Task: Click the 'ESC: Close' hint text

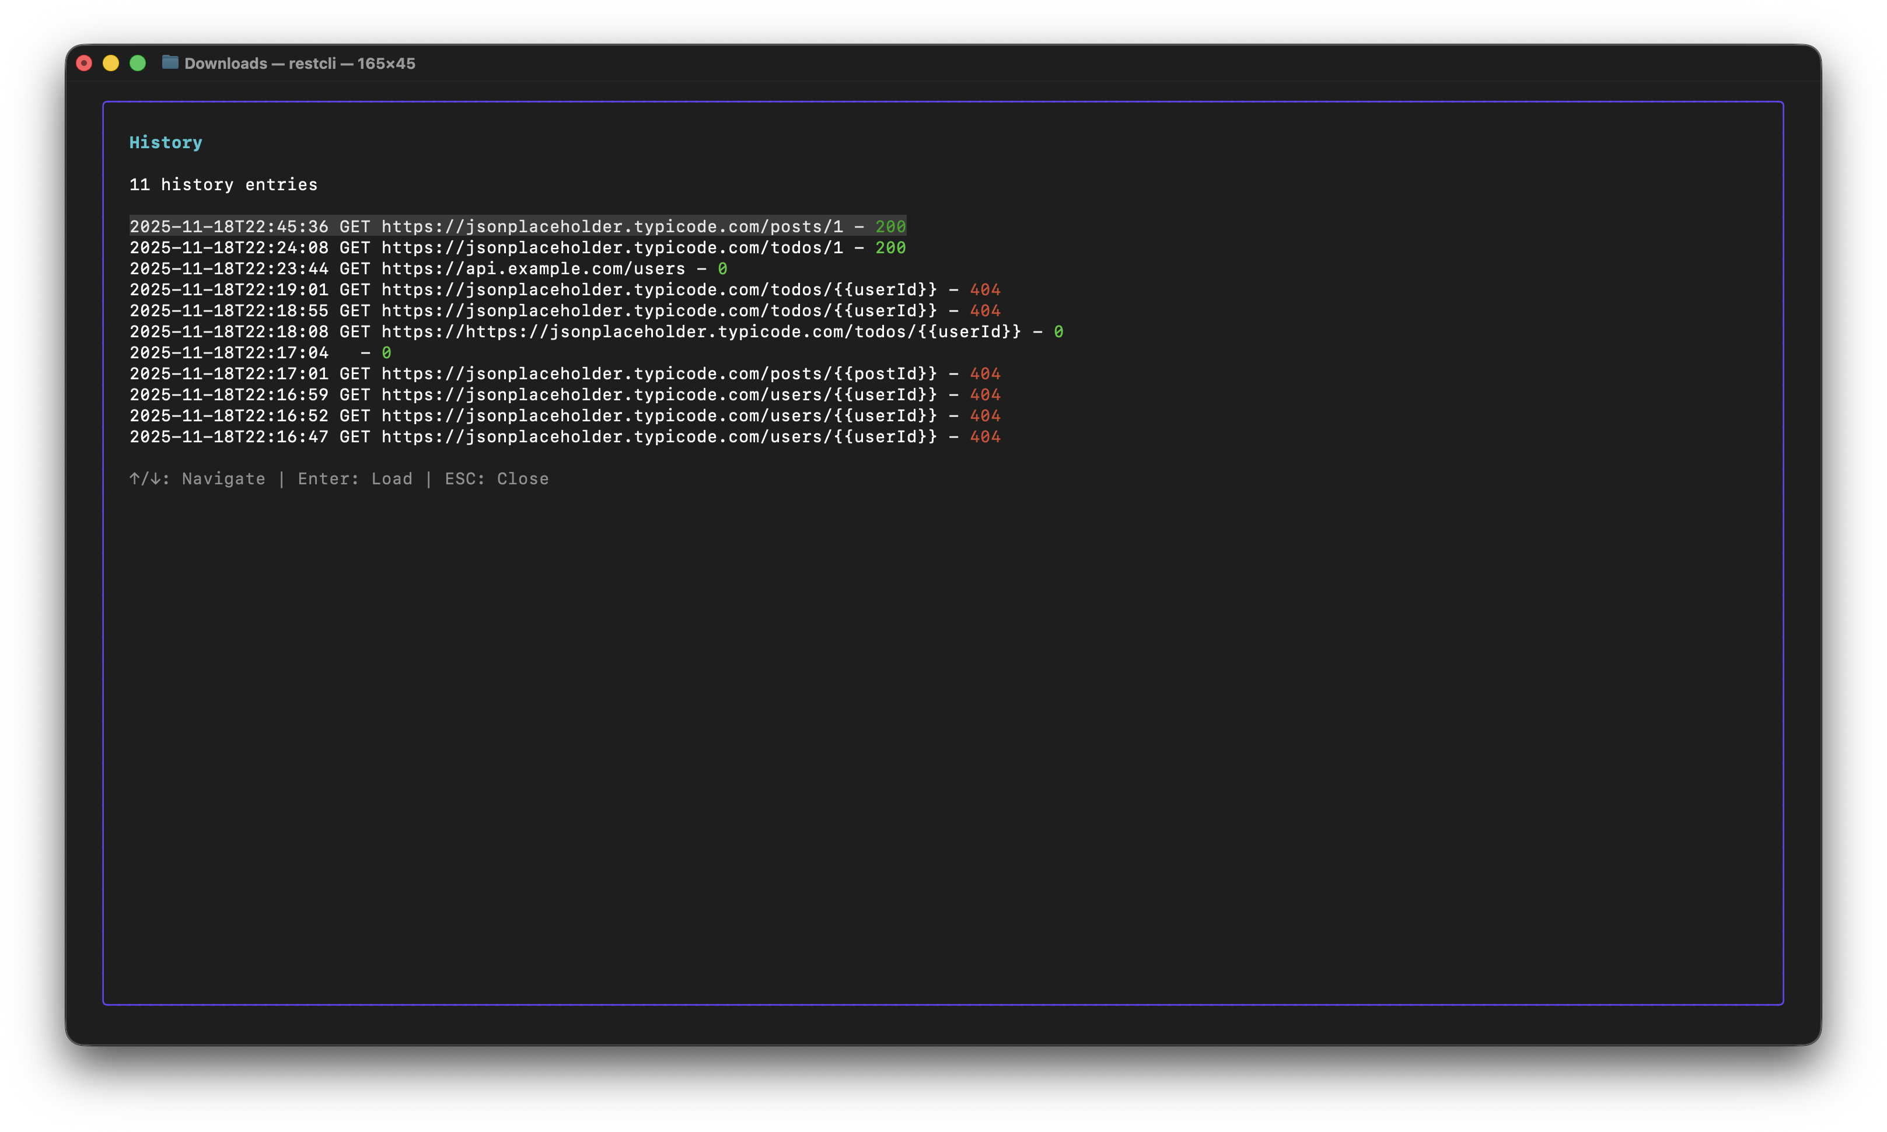Action: pos(497,479)
